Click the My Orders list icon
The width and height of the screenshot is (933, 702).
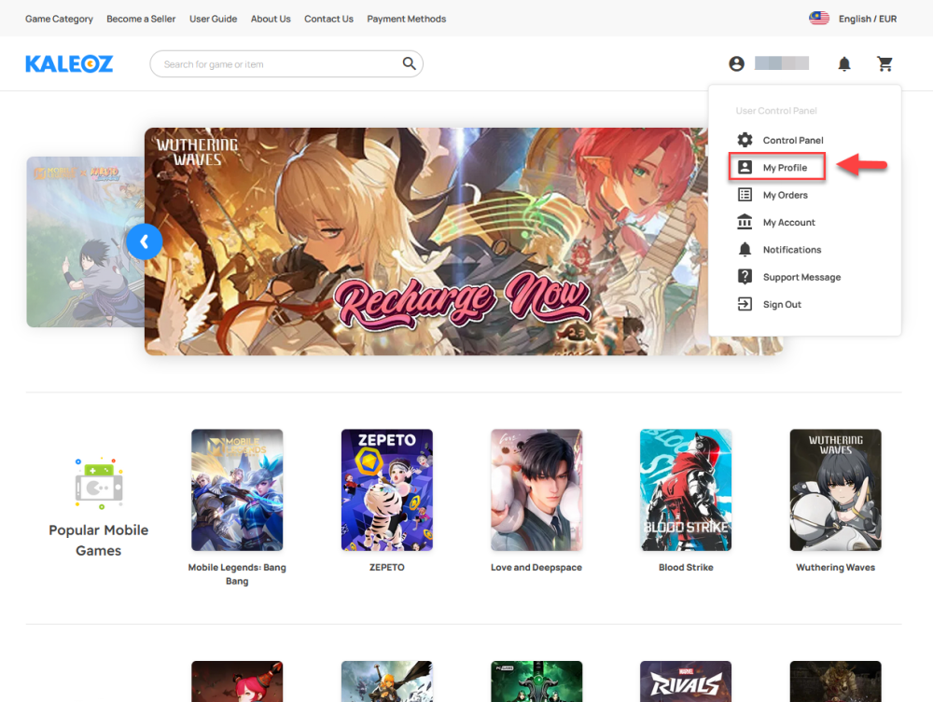[745, 194]
